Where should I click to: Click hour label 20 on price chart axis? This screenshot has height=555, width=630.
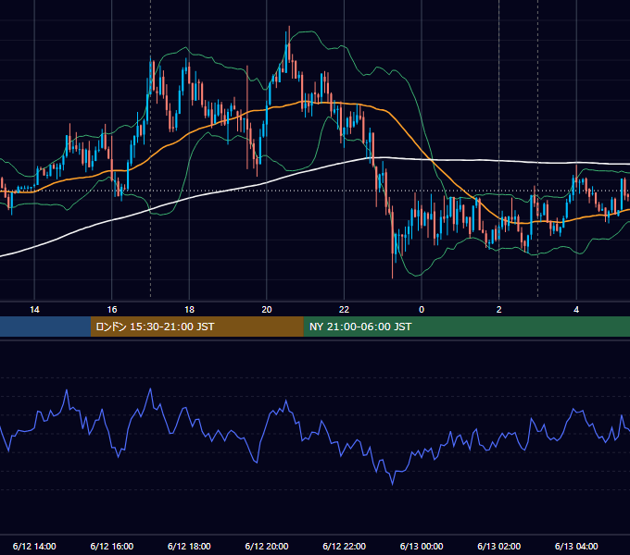click(267, 310)
